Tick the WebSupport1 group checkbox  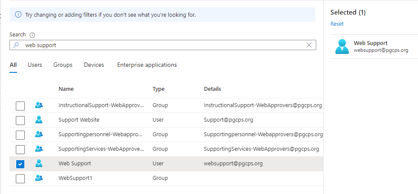20,179
